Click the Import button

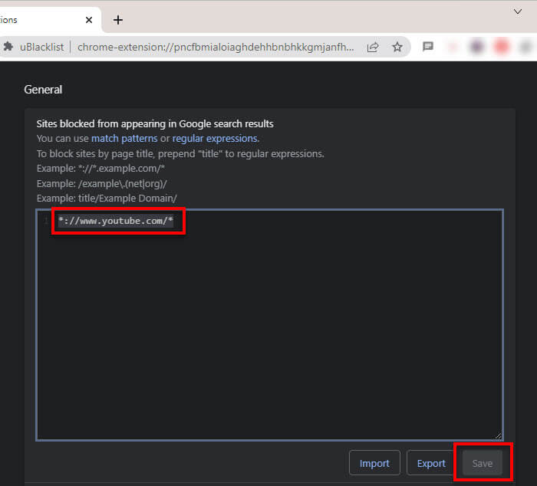pyautogui.click(x=374, y=463)
